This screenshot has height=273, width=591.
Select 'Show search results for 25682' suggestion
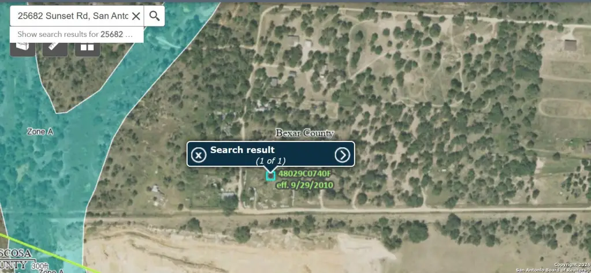click(76, 34)
